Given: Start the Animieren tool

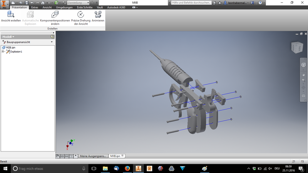Looking at the screenshot, I should pos(98,17).
